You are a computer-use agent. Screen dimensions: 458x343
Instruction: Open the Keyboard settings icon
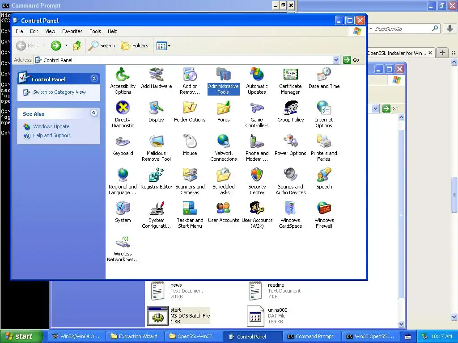123,145
